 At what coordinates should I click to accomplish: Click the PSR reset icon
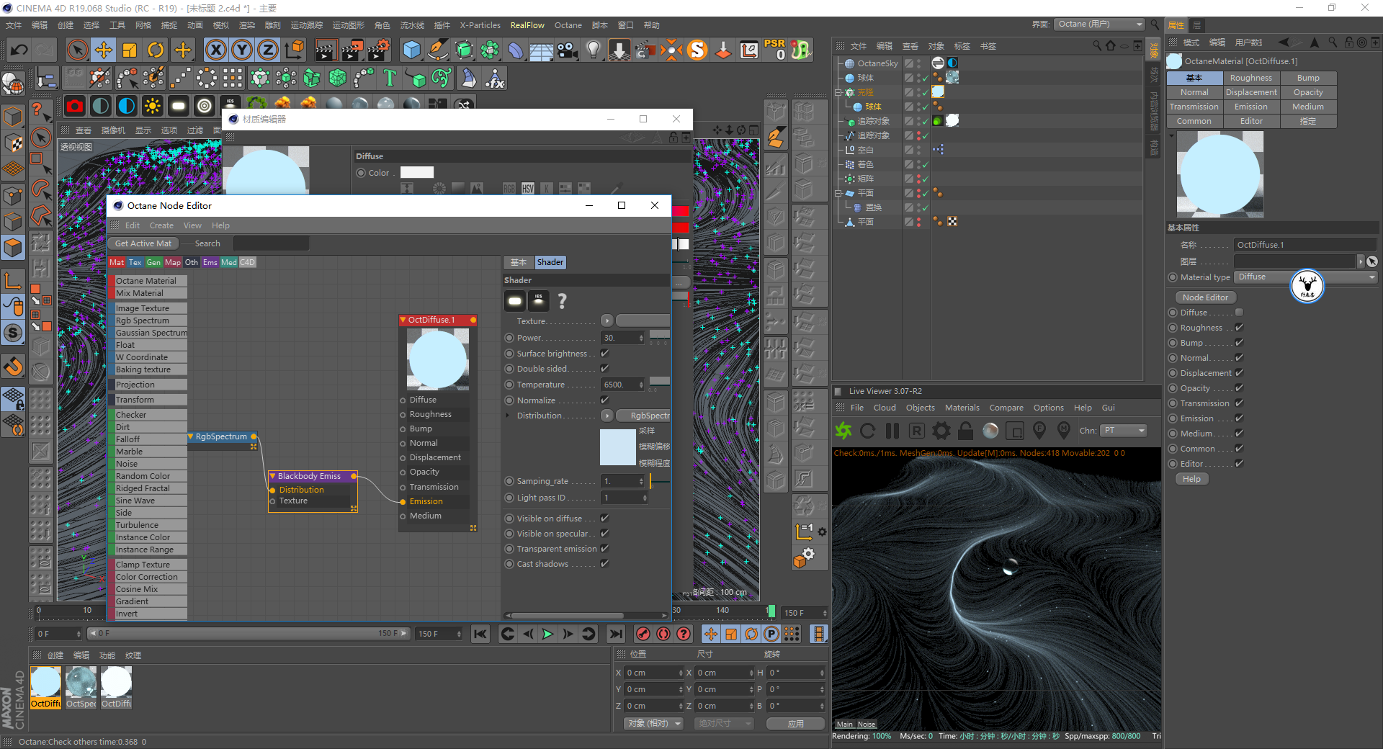[775, 50]
